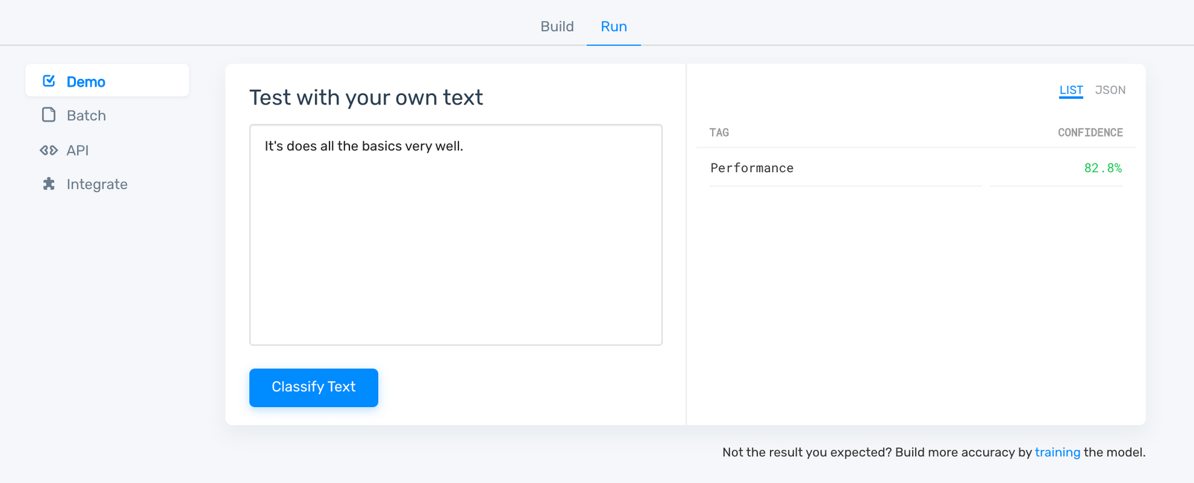This screenshot has width=1194, height=483.
Task: Click the CONFIDENCE column header
Action: 1090,133
